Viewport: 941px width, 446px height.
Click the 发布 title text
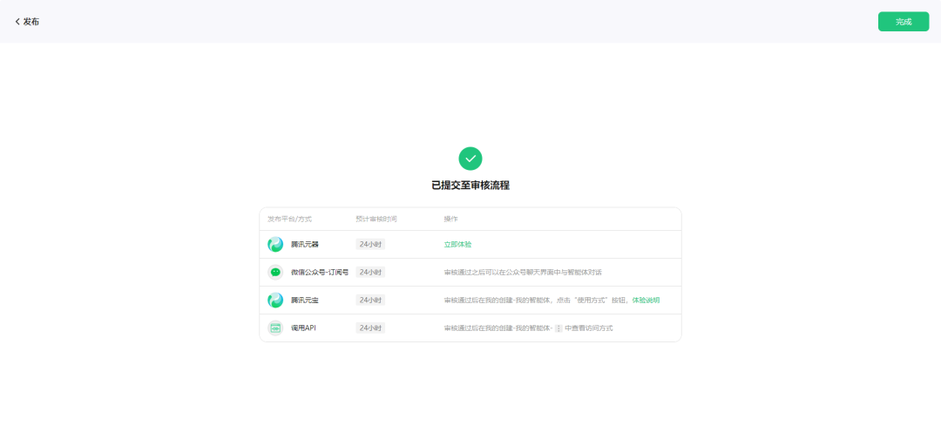click(31, 22)
